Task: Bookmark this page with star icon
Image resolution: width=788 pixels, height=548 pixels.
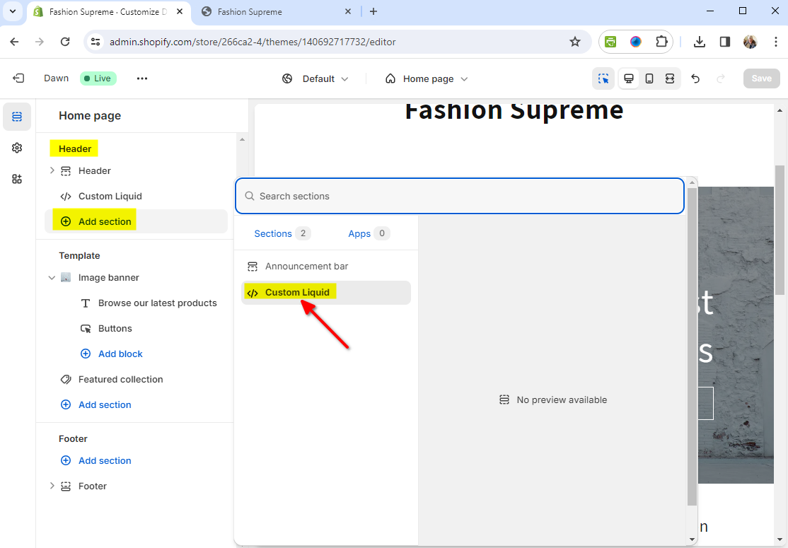Action: [575, 42]
